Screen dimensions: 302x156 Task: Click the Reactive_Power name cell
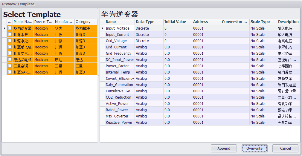[x=119, y=123]
